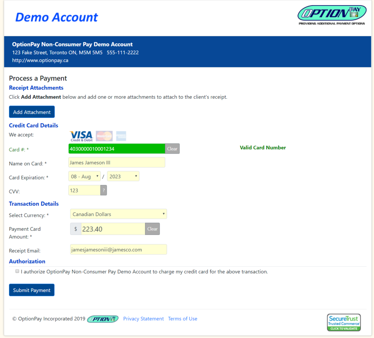Click the Name on Card input field
The width and height of the screenshot is (374, 338).
(117, 162)
